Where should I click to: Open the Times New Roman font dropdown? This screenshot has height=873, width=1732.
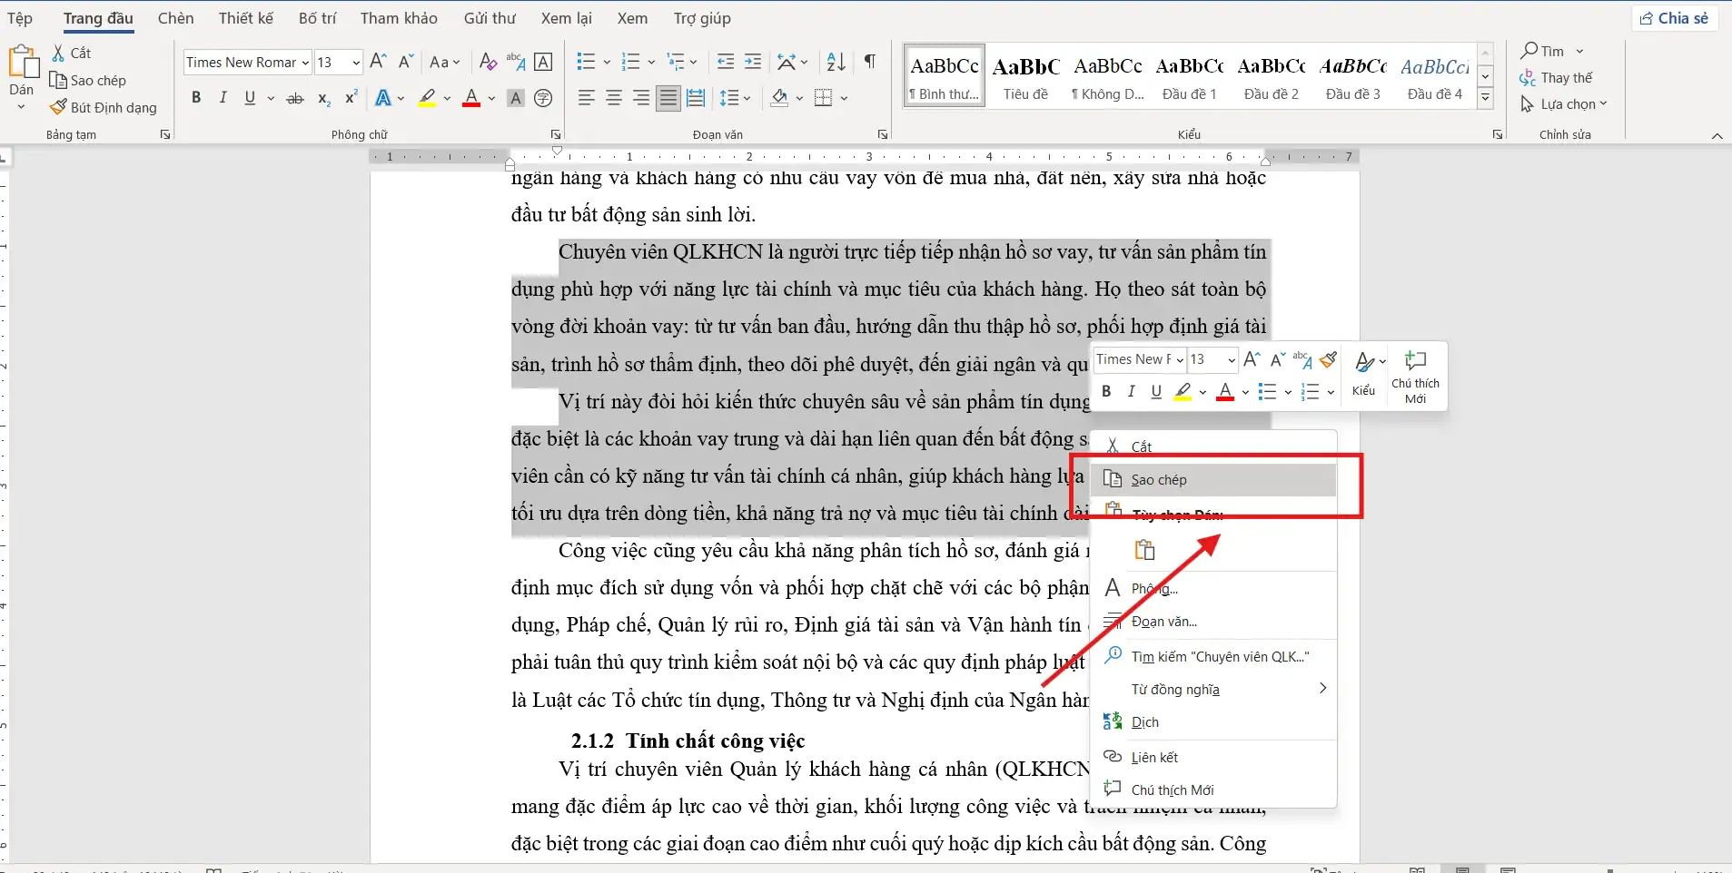pyautogui.click(x=306, y=62)
